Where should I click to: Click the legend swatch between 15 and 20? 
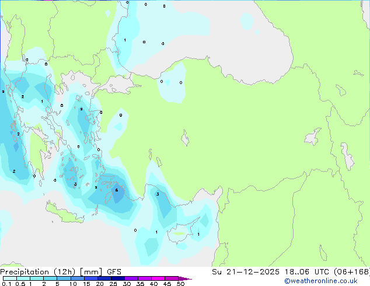[x=91, y=278]
